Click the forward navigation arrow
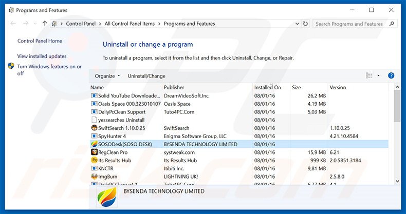The width and height of the screenshot is (406, 214). tap(26, 24)
